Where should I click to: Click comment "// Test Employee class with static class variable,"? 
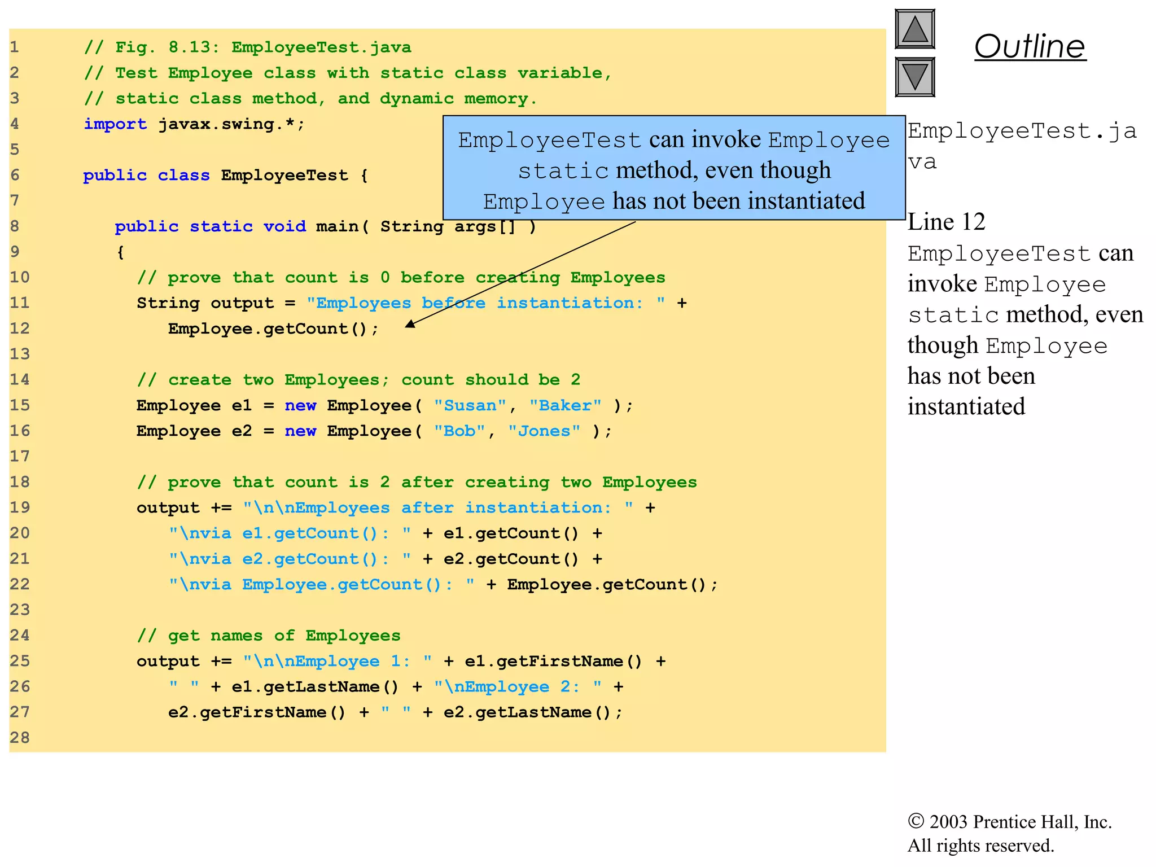(348, 73)
